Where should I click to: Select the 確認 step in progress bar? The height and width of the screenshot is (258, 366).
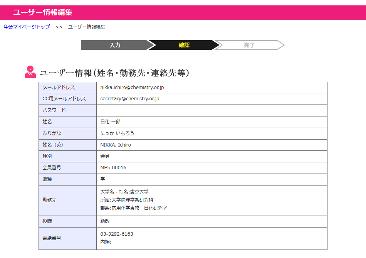(184, 45)
